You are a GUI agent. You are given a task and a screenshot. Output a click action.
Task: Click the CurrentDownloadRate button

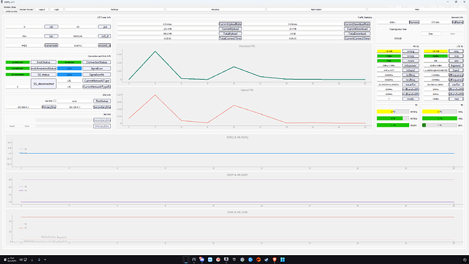[357, 24]
